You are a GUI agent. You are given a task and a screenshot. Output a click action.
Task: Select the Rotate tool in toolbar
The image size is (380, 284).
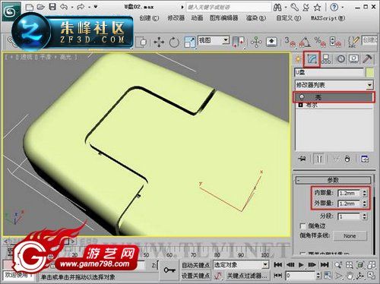[174, 42]
